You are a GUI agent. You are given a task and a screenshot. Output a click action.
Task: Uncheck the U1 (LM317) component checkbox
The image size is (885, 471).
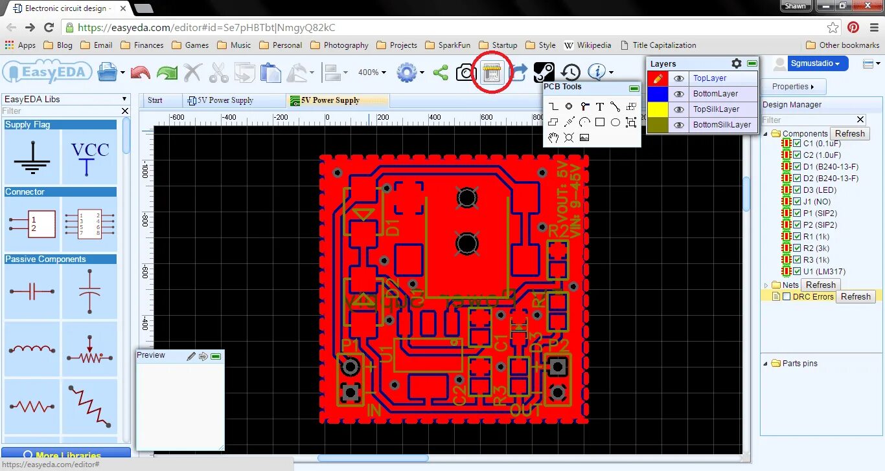(797, 272)
